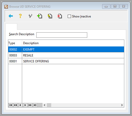Viewport: 132px width, 116px height.
Task: Click horizontal scrollbar left arrow
Action: [x=45, y=105]
